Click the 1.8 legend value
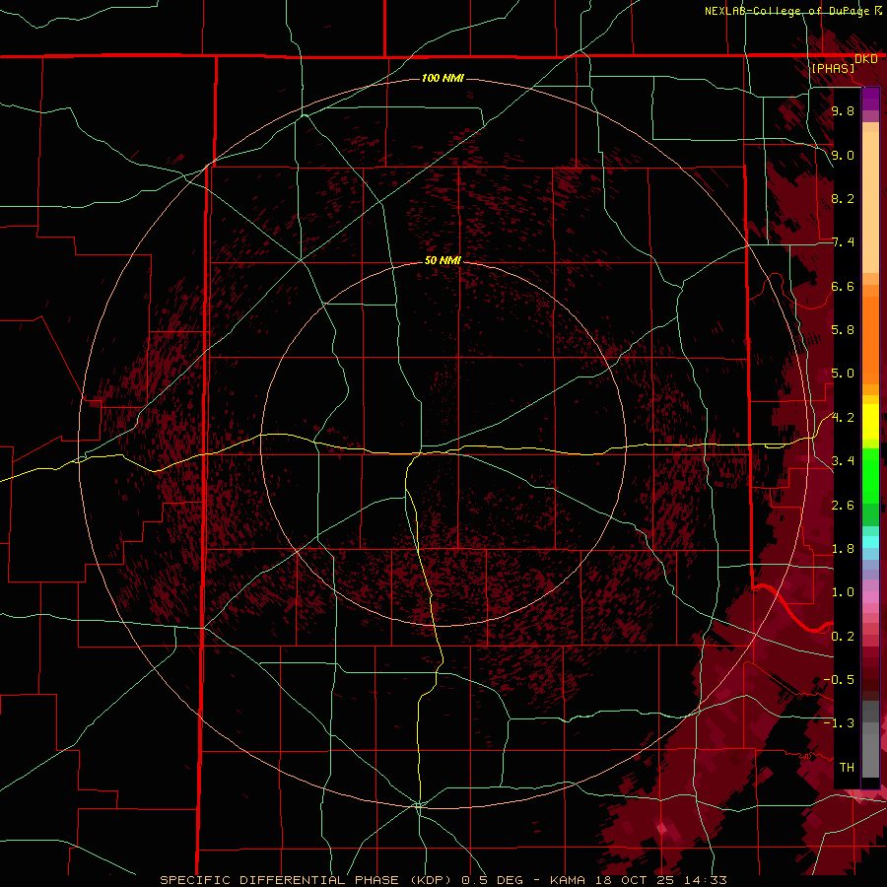This screenshot has width=887, height=887. pos(843,549)
